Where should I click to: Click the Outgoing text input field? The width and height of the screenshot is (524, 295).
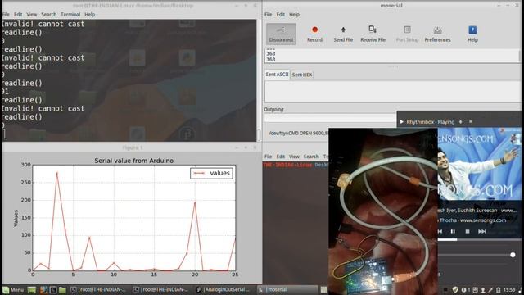click(330, 118)
